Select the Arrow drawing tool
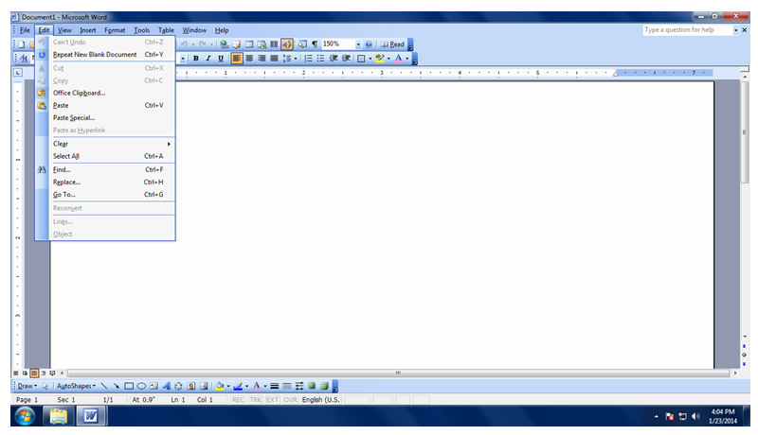Image resolution: width=758 pixels, height=435 pixels. coord(117,386)
